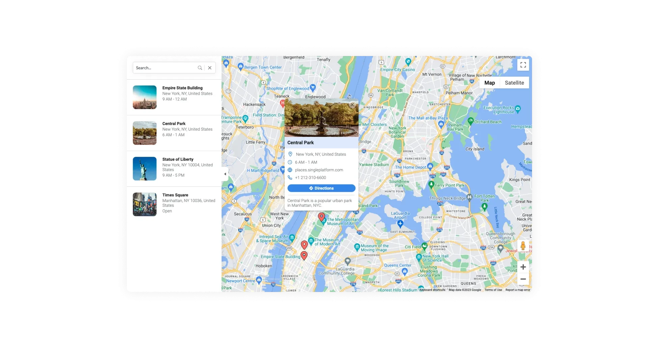The height and width of the screenshot is (348, 659).
Task: Click the Intrepid Sea, Air & Space Museum icon
Action: click(292, 237)
